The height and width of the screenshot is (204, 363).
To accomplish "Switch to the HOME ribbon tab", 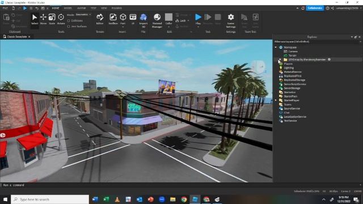I will (x=56, y=8).
